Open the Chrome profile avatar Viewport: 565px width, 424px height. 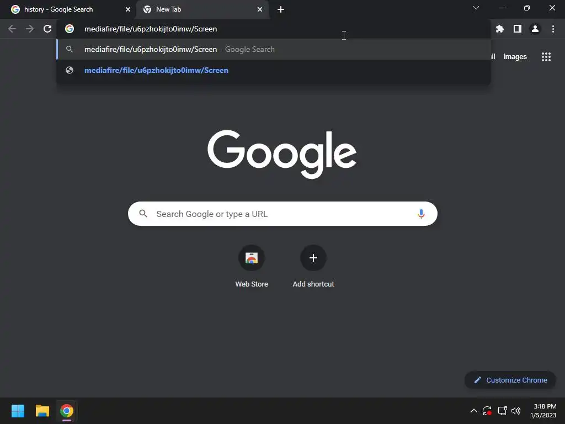pyautogui.click(x=535, y=29)
